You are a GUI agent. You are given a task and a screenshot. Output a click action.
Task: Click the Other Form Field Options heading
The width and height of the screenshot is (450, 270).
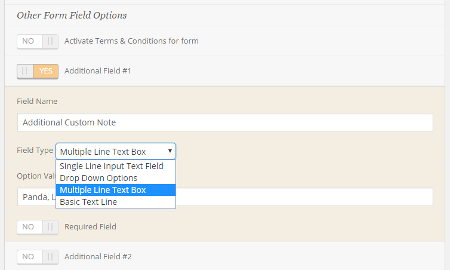coord(72,16)
